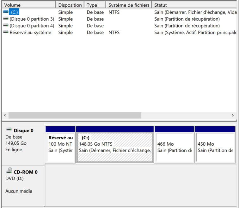Image resolution: width=239 pixels, height=208 pixels.
Task: Click De base in Disque 0 partition 4 row
Action: pos(95,26)
